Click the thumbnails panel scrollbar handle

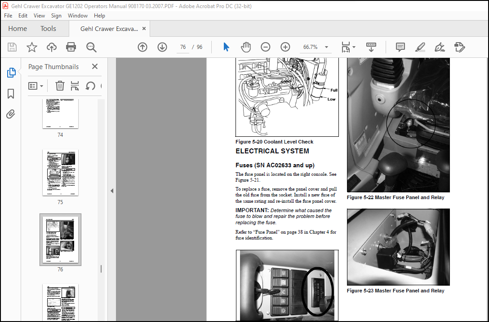click(101, 269)
